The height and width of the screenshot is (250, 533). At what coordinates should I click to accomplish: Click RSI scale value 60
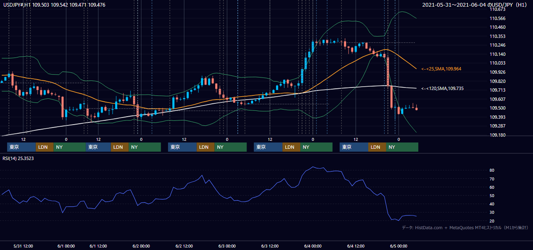coord(492,187)
